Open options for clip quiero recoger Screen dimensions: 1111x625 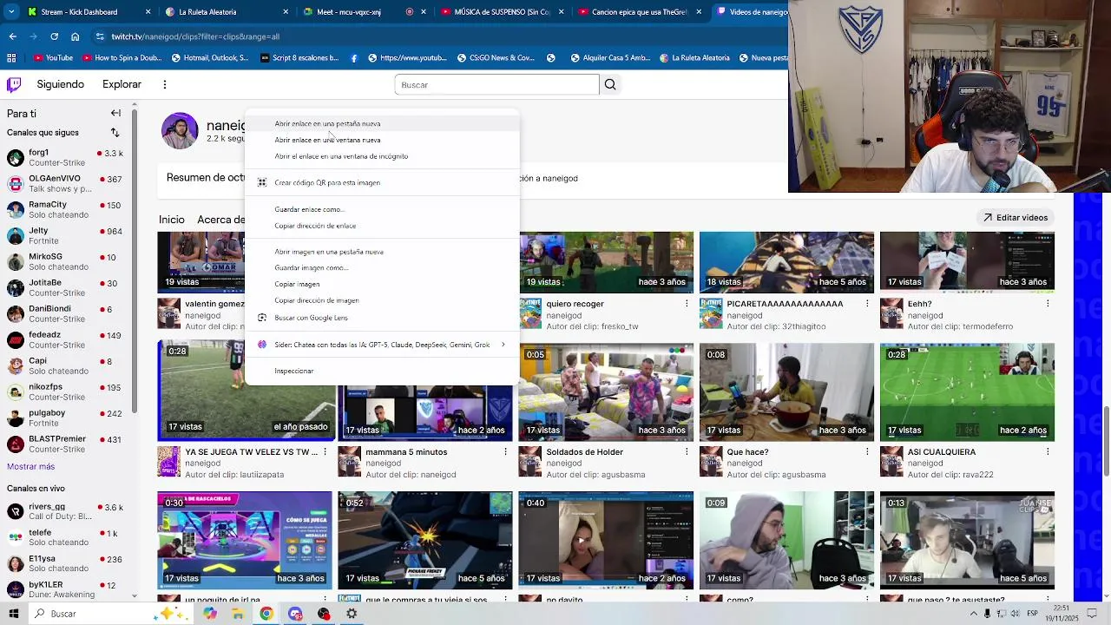tap(687, 304)
